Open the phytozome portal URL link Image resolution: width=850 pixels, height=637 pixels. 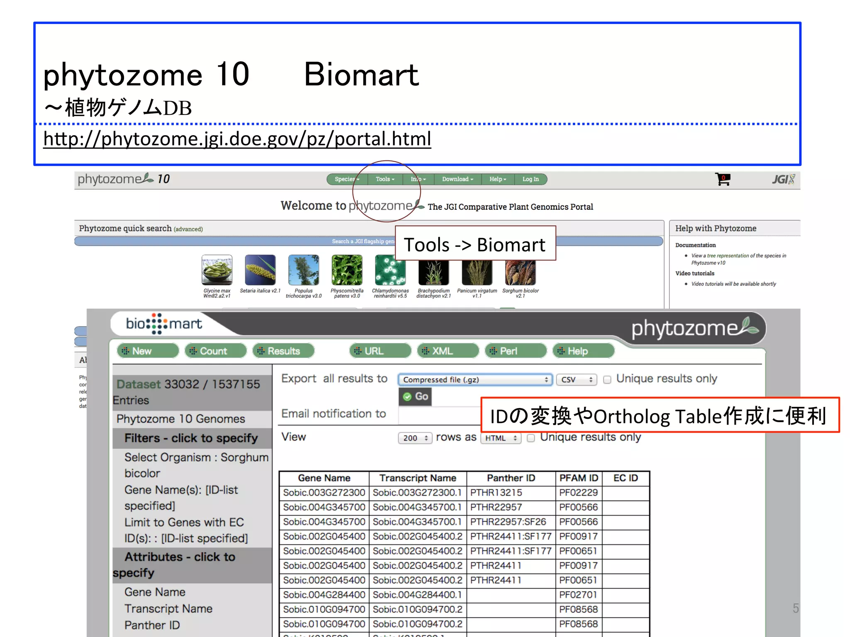tap(237, 139)
